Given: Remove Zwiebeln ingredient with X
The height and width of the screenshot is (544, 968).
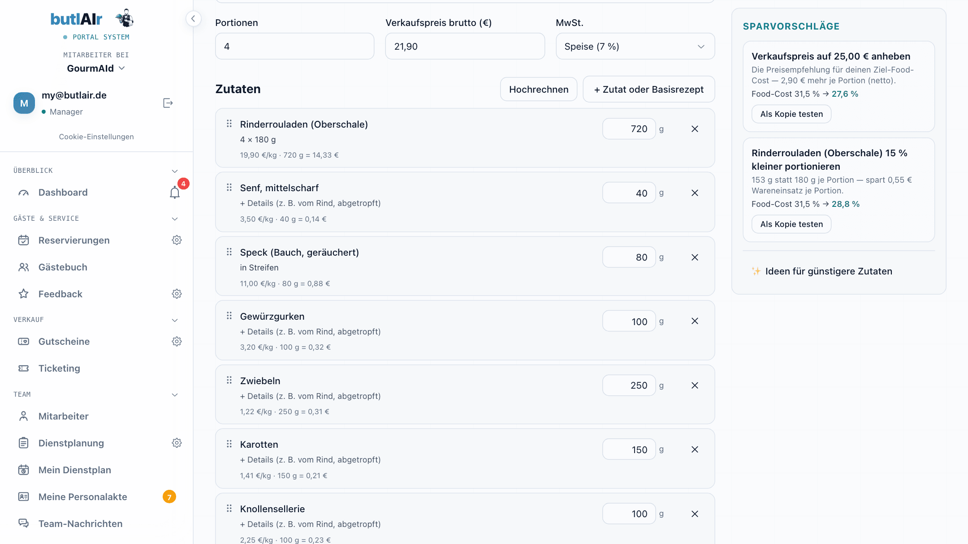Looking at the screenshot, I should point(695,386).
